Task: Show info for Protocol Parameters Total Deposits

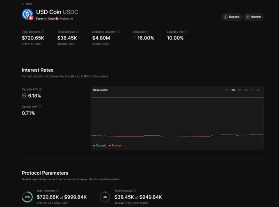Action: pyautogui.click(x=58, y=191)
